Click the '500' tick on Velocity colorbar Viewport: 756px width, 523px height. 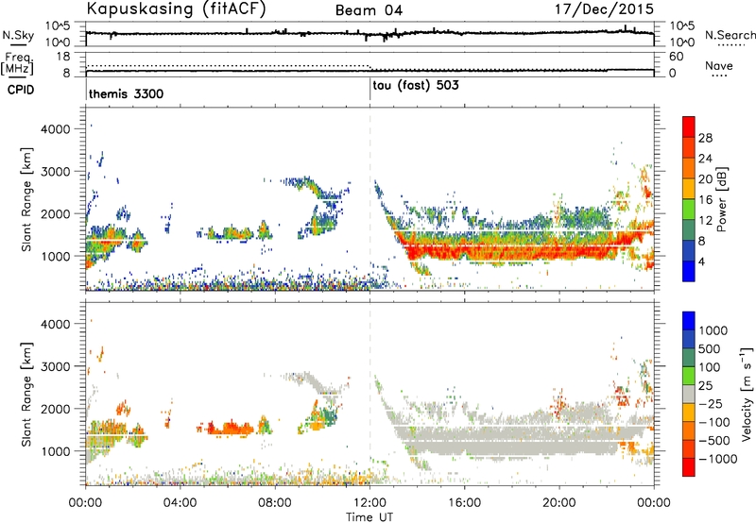pyautogui.click(x=712, y=348)
